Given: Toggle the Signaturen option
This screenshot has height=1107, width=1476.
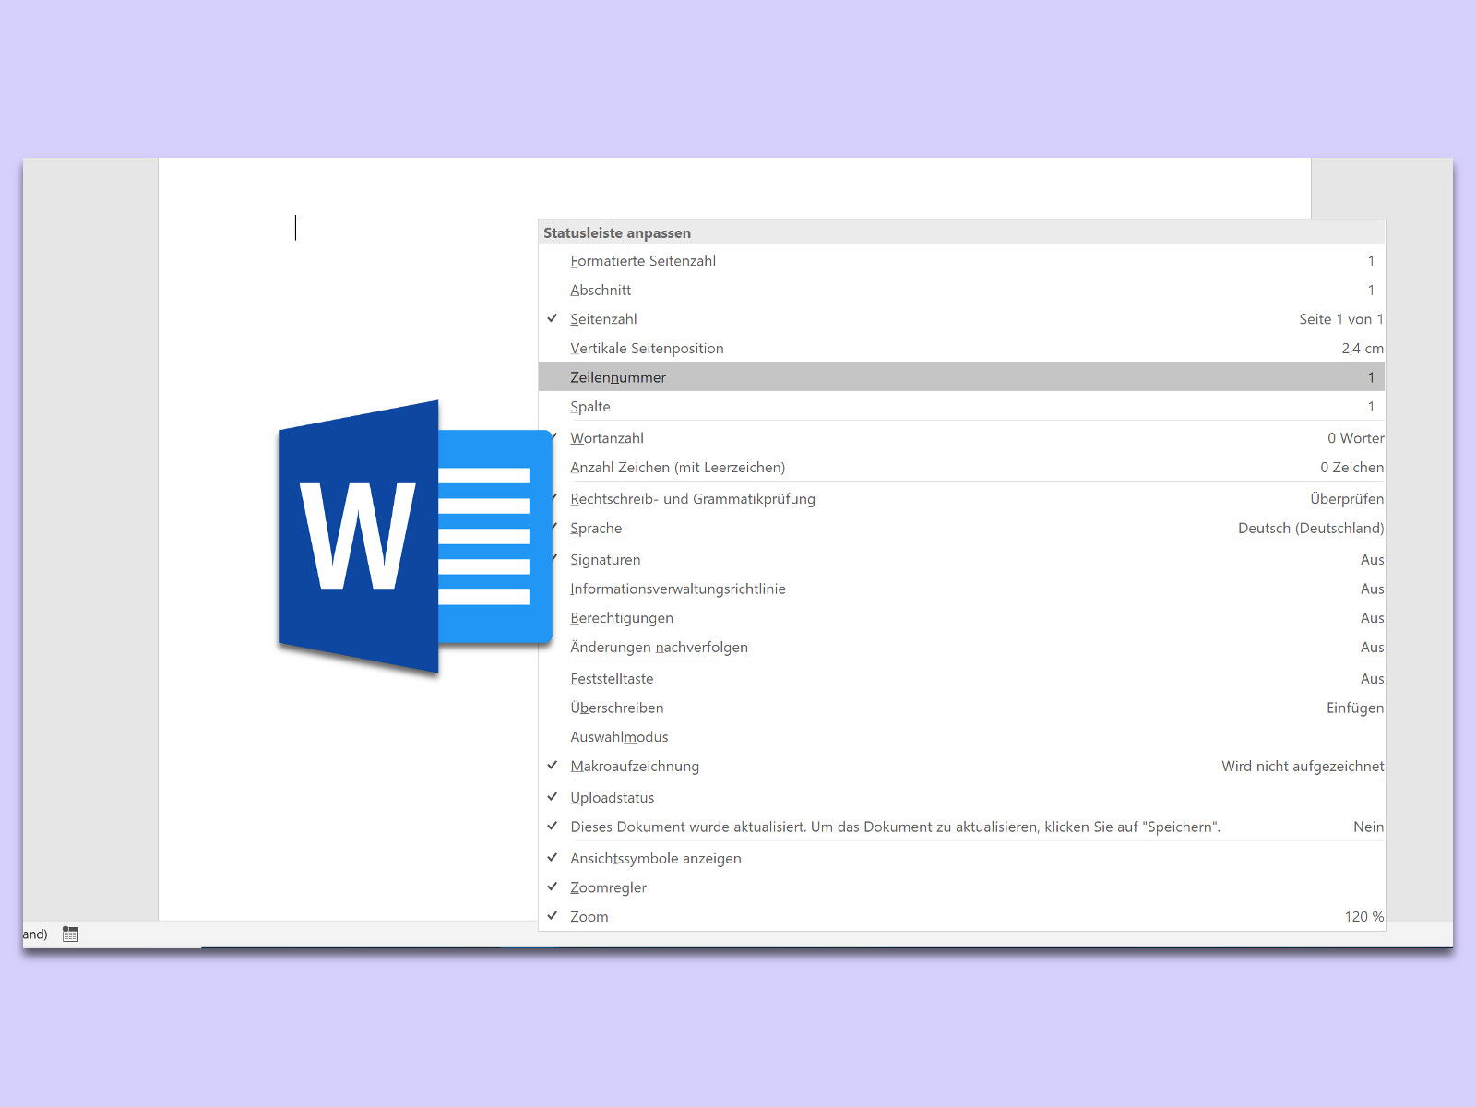Looking at the screenshot, I should (961, 560).
